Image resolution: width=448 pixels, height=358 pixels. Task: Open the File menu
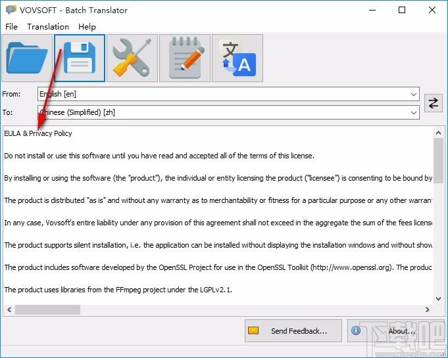click(11, 27)
